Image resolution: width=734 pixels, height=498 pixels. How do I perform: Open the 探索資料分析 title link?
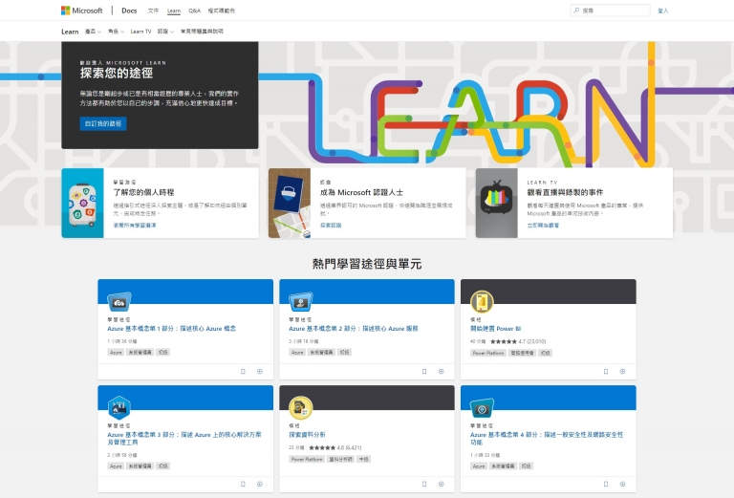[307, 435]
